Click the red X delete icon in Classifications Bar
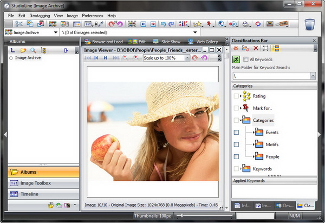This screenshot has height=223, width=325. coord(256,49)
